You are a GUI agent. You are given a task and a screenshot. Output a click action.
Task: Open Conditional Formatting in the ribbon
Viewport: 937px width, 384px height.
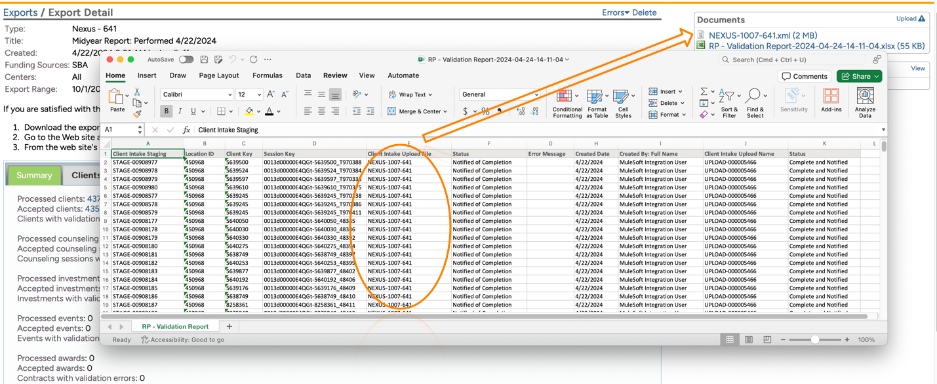click(567, 104)
